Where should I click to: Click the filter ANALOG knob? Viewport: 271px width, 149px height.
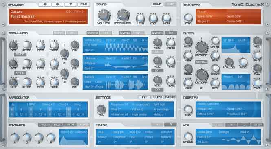[229, 62]
